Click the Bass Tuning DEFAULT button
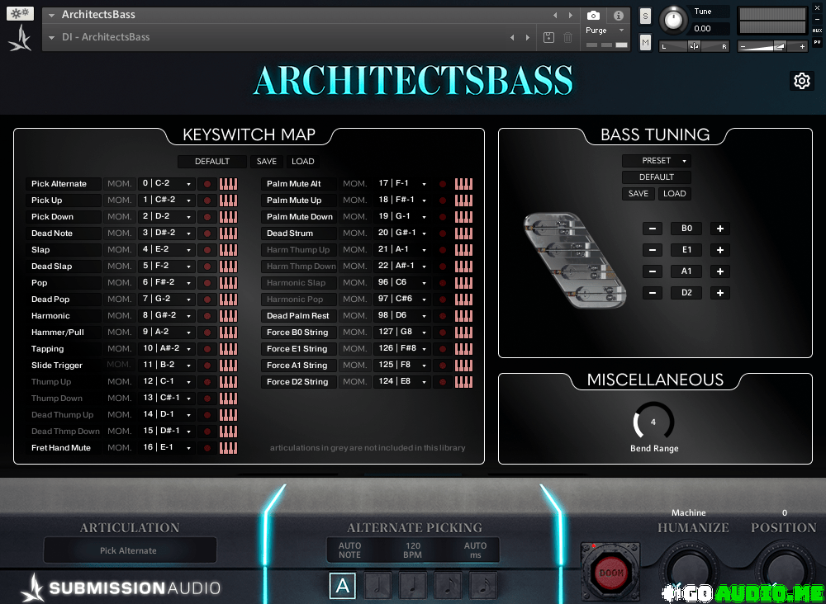The image size is (826, 604). (657, 177)
